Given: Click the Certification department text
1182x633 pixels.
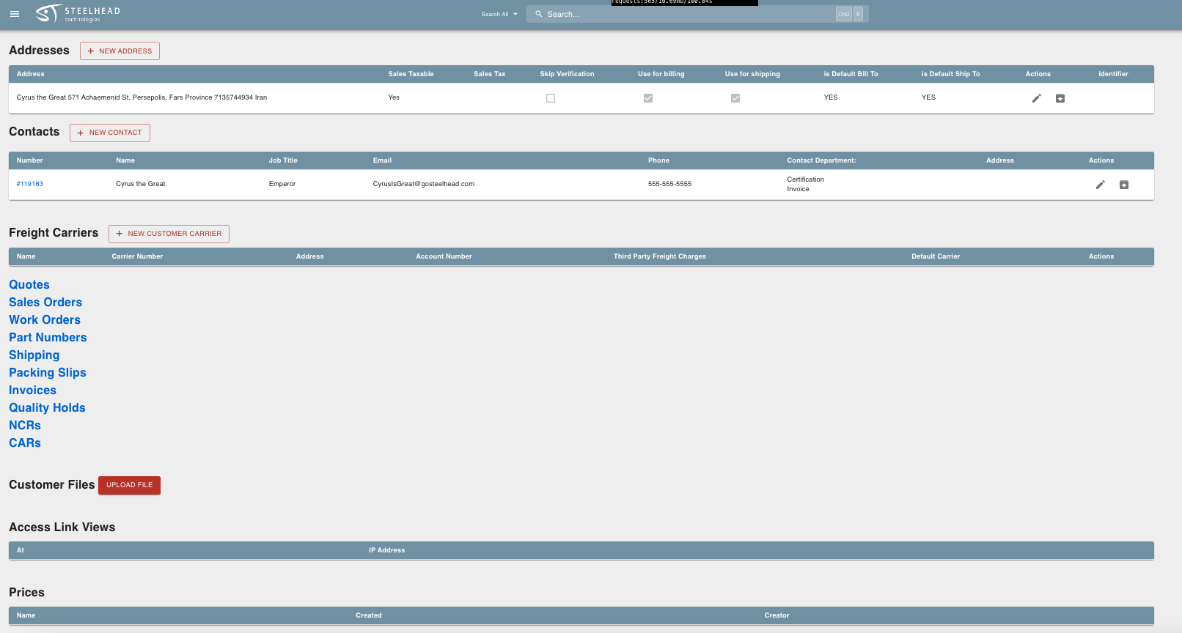Looking at the screenshot, I should 805,179.
